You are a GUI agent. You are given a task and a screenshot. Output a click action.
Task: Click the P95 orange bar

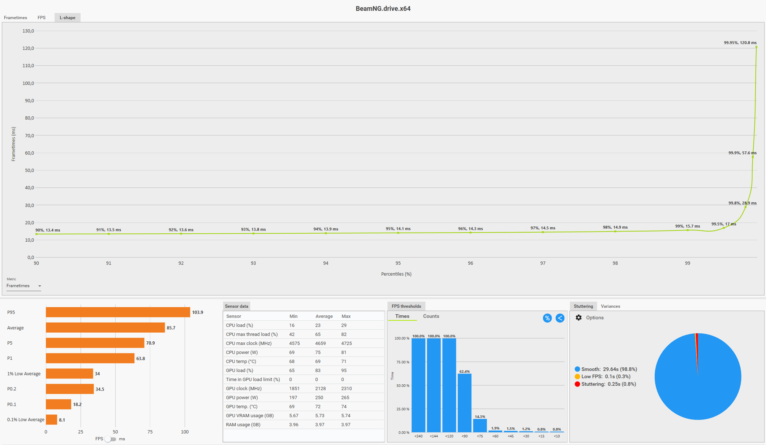click(118, 312)
